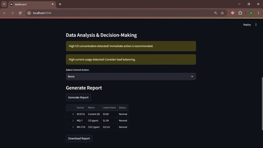Viewport: 263px width, 148px height.
Task: Open Streamlit's three-dot app menu
Action: (256, 25)
